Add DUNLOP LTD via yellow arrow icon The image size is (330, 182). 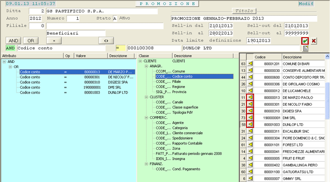pos(250,124)
